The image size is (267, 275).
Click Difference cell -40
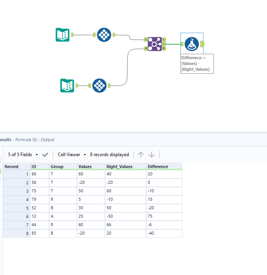[x=164, y=233]
